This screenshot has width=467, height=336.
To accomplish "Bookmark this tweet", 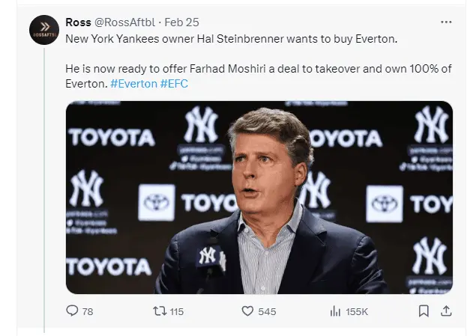I will click(x=424, y=311).
